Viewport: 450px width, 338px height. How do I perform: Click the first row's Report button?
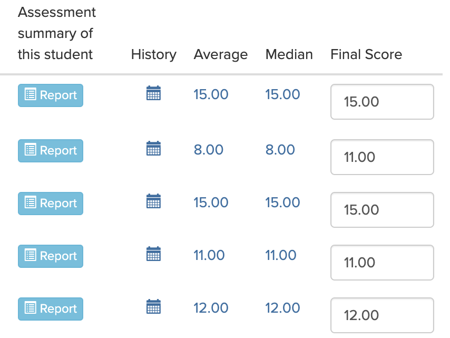51,95
